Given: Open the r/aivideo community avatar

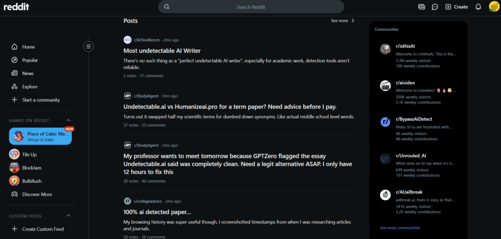Looking at the screenshot, I should (x=386, y=86).
